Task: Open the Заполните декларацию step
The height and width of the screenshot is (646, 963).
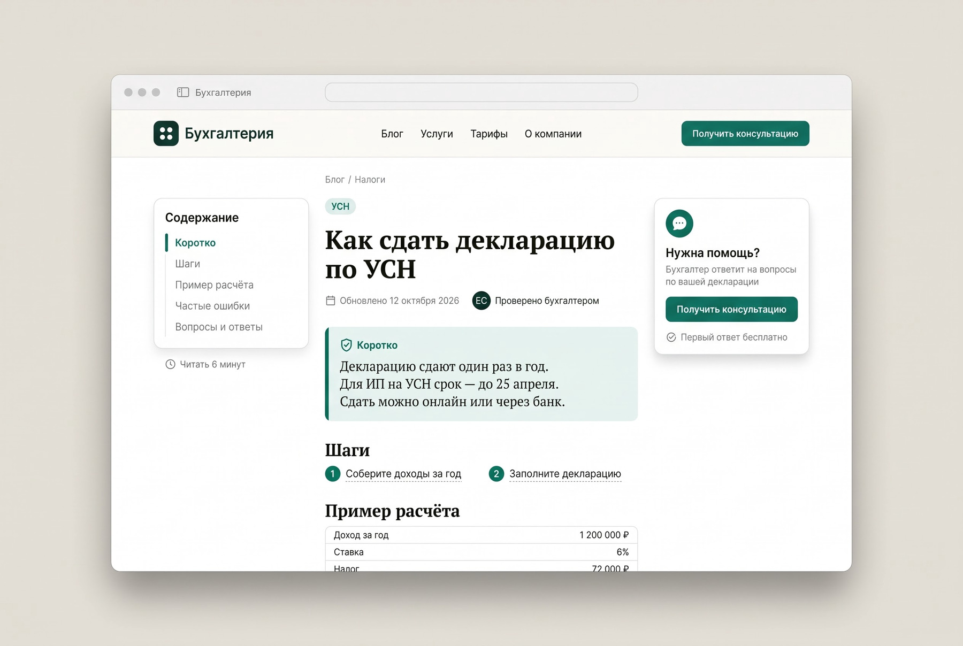Action: (x=565, y=474)
